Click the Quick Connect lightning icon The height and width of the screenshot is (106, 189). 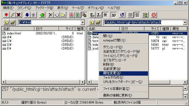13,15
